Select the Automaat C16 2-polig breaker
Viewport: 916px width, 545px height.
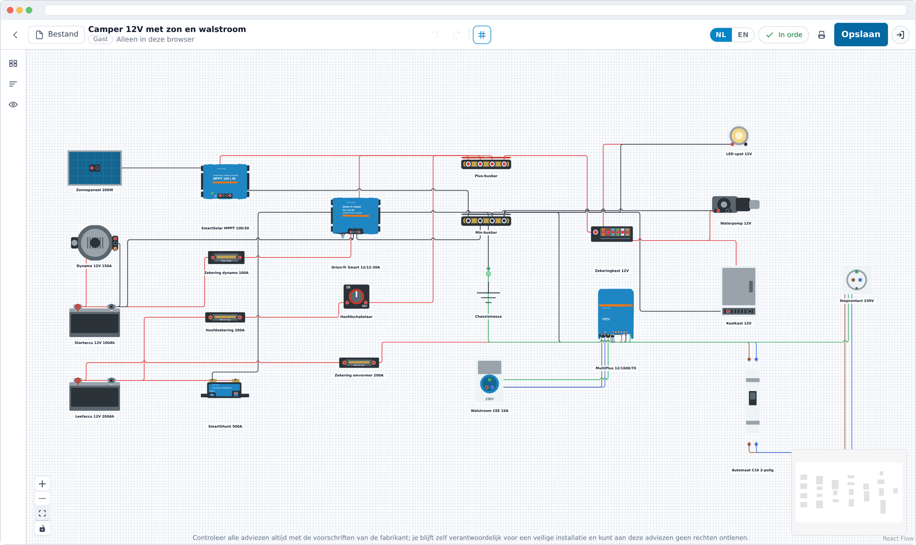pyautogui.click(x=753, y=401)
